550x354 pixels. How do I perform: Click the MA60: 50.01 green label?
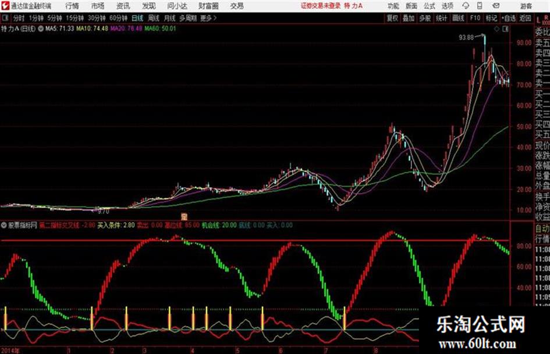coord(160,28)
